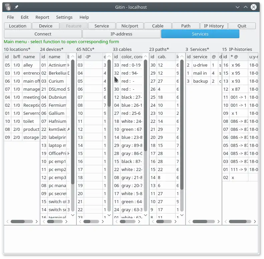Click the locations horizontal scrollbar thumb

point(18,222)
